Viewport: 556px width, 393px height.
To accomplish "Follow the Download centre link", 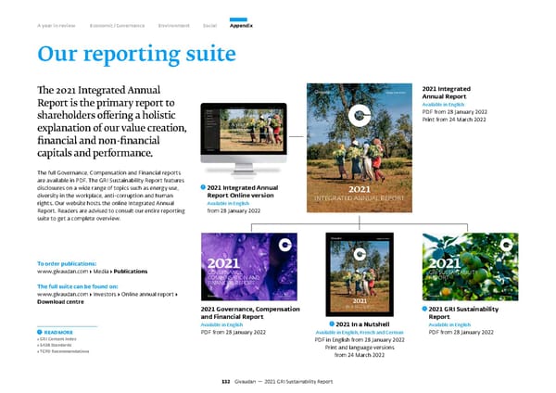I will pos(65,301).
